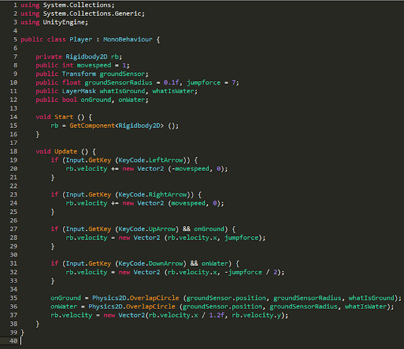Click the class name 'Player'
404x349 pixels.
click(81, 39)
